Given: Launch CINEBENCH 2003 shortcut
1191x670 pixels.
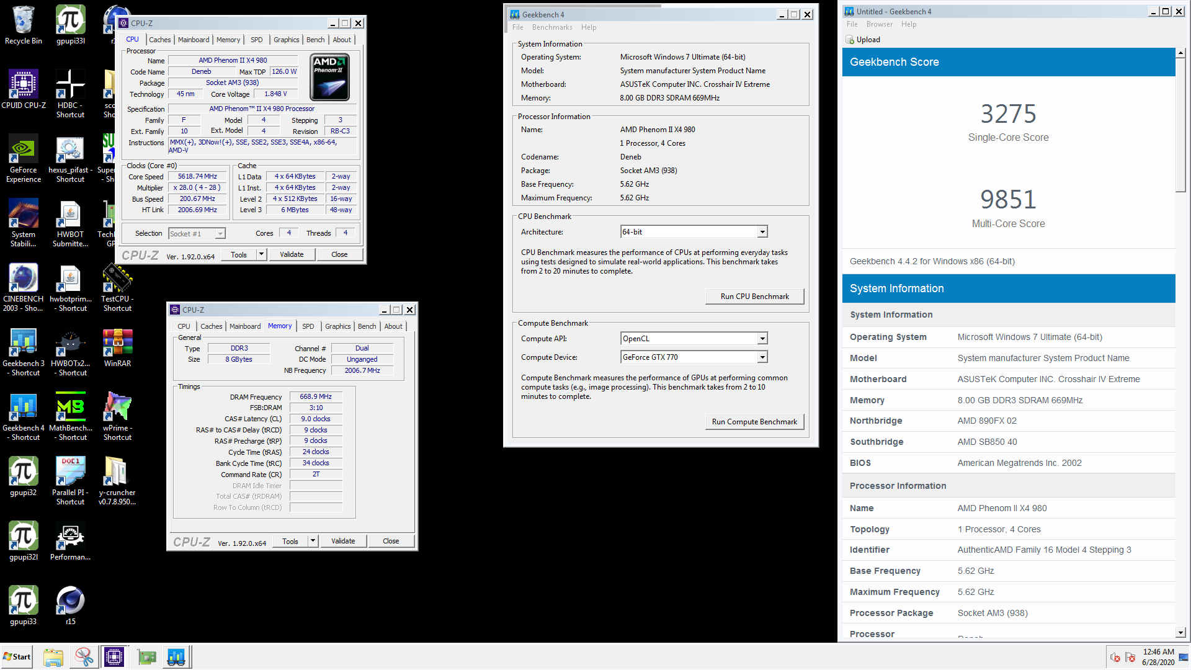Looking at the screenshot, I should (x=24, y=288).
